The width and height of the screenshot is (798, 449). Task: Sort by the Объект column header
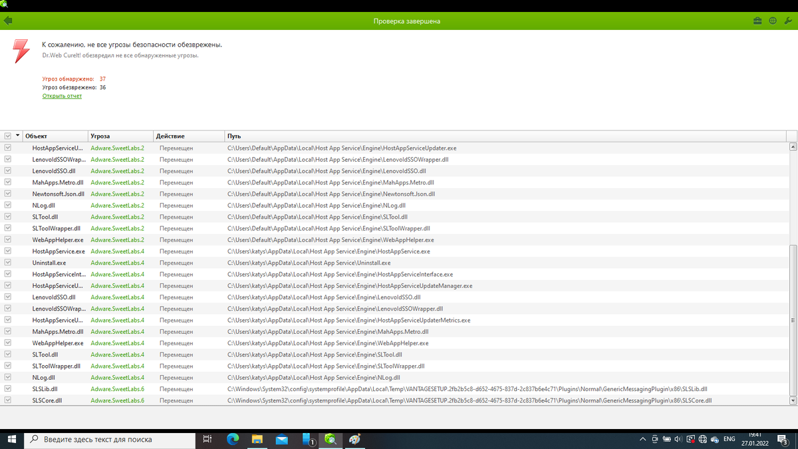(55, 136)
